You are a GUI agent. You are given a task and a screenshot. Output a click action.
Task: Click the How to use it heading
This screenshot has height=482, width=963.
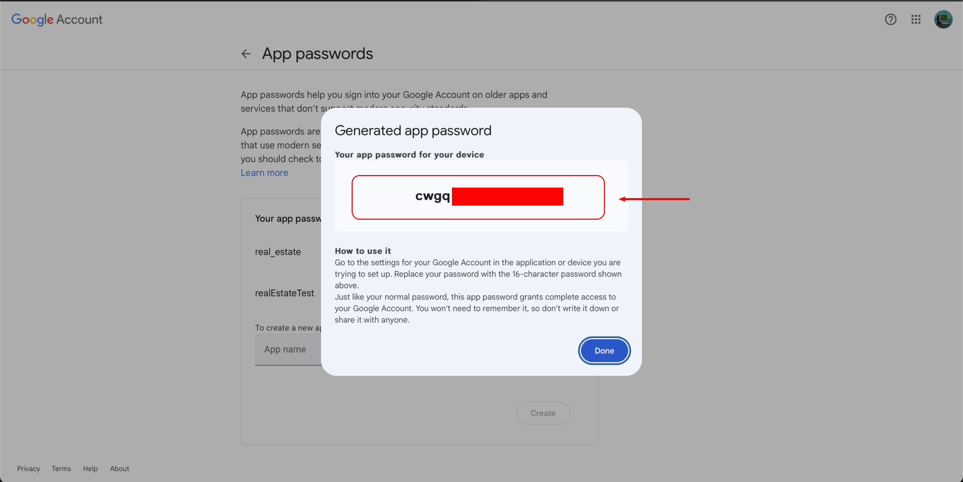tap(363, 251)
